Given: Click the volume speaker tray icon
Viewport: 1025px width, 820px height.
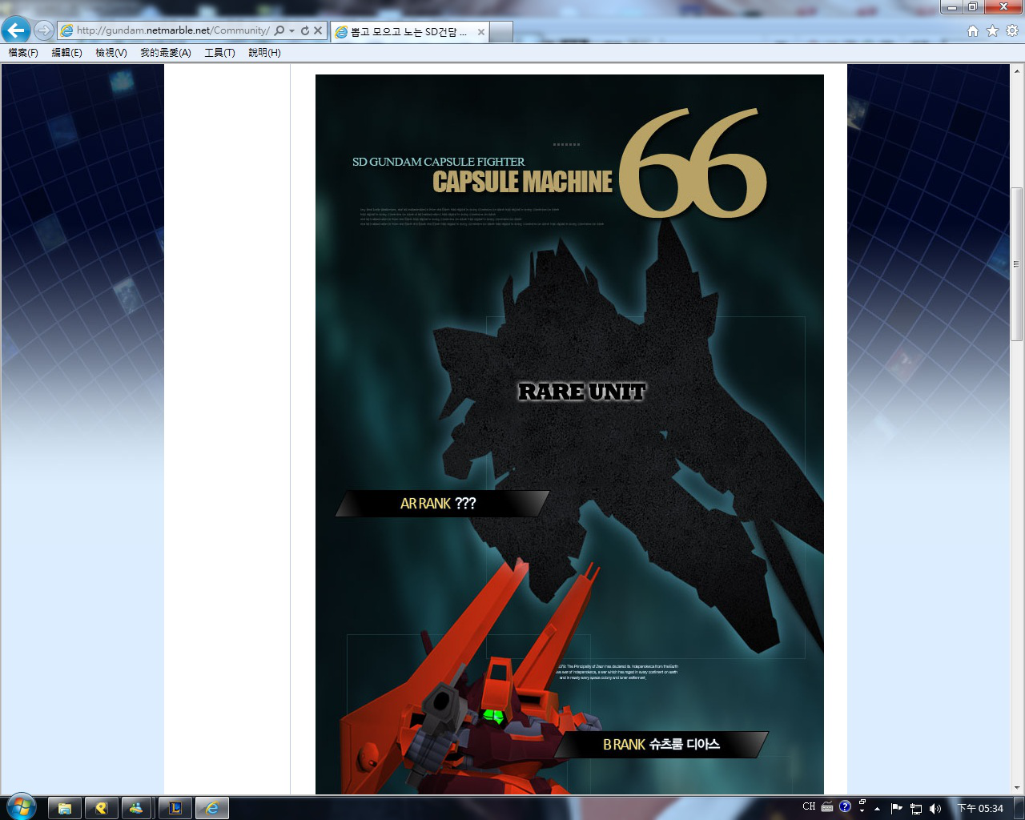Looking at the screenshot, I should tap(935, 809).
